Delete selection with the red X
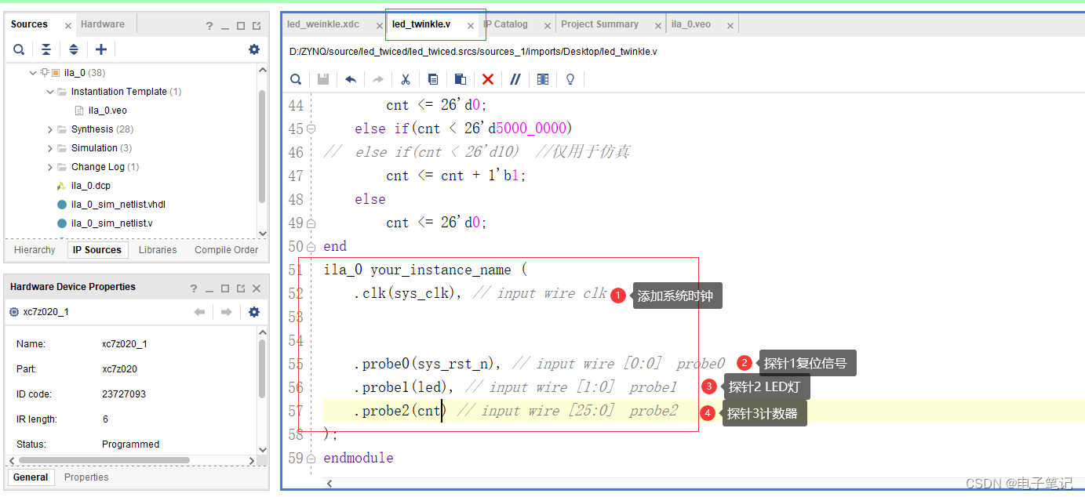This screenshot has width=1085, height=497. [x=488, y=79]
